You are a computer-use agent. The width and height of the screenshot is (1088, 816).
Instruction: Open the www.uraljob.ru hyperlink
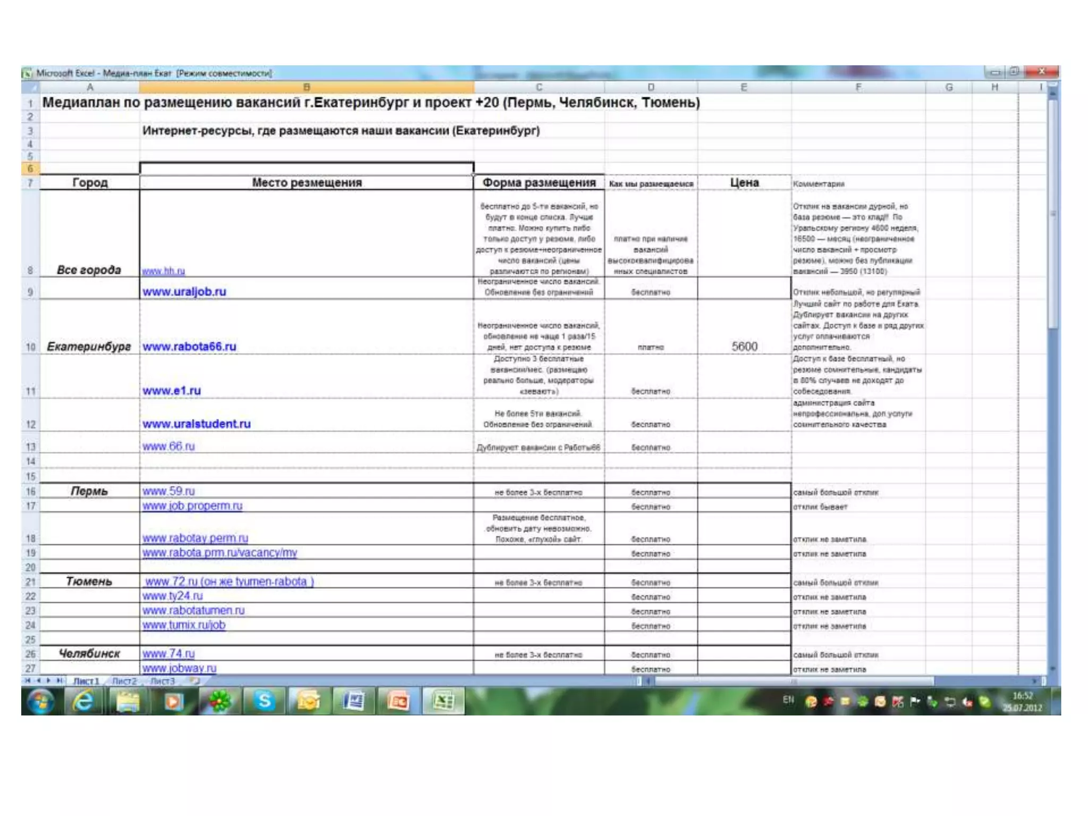click(x=184, y=292)
